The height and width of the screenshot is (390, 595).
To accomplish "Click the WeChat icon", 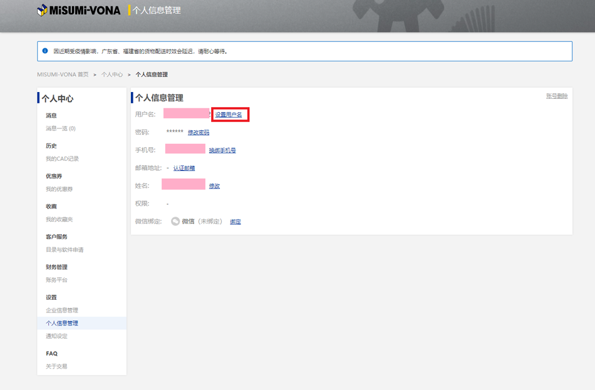I will tap(175, 222).
